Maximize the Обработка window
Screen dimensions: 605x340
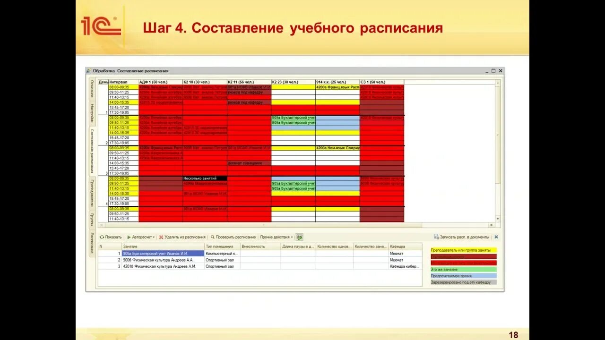(x=493, y=71)
